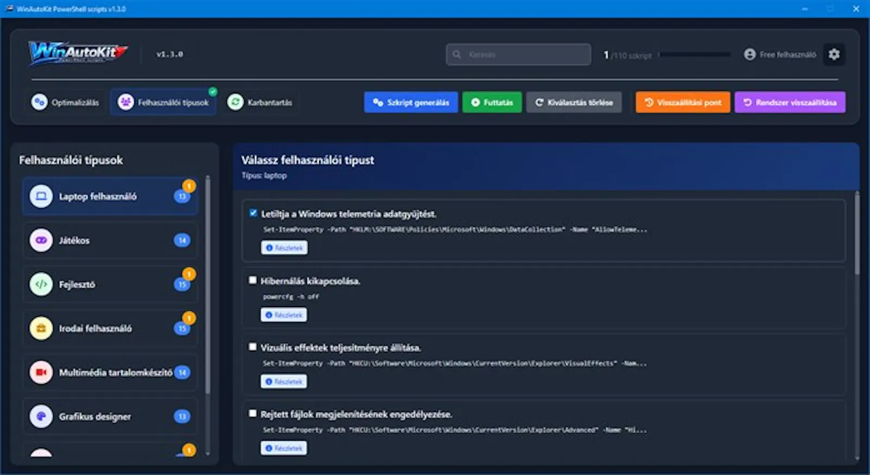Click the Multimédia tartalomkészítő camera icon
The height and width of the screenshot is (475, 870).
pos(41,372)
